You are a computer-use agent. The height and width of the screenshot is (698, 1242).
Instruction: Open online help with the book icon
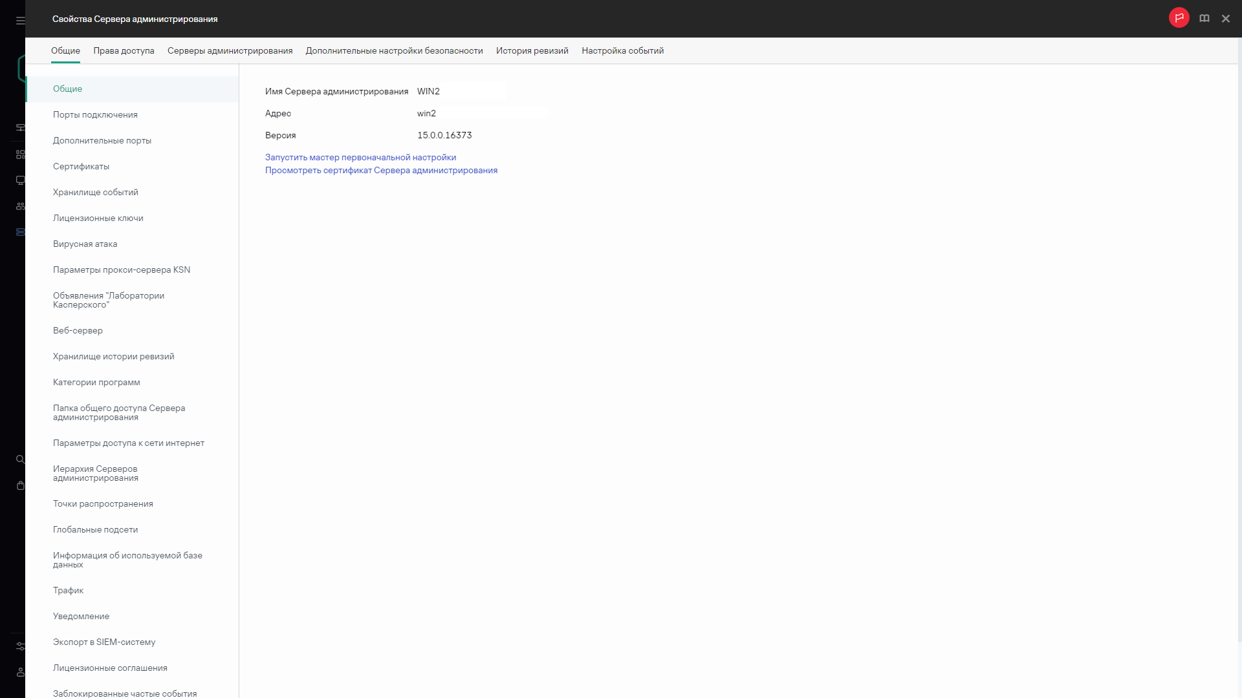[x=1204, y=17]
